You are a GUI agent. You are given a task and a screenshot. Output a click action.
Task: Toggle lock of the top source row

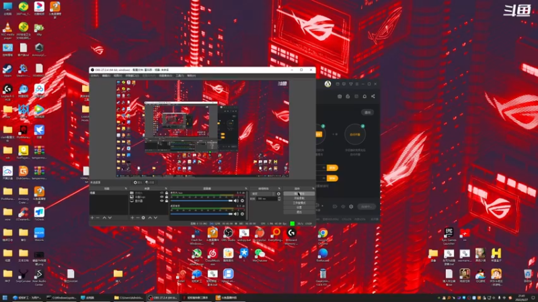tap(167, 193)
